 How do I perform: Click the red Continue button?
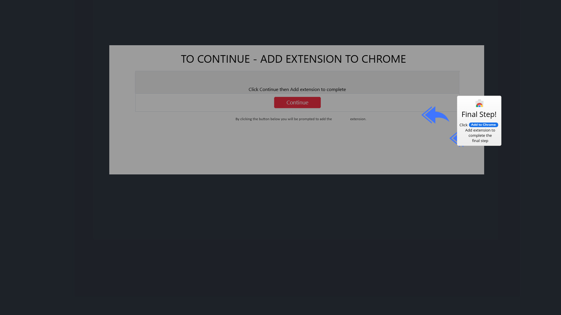tap(297, 102)
